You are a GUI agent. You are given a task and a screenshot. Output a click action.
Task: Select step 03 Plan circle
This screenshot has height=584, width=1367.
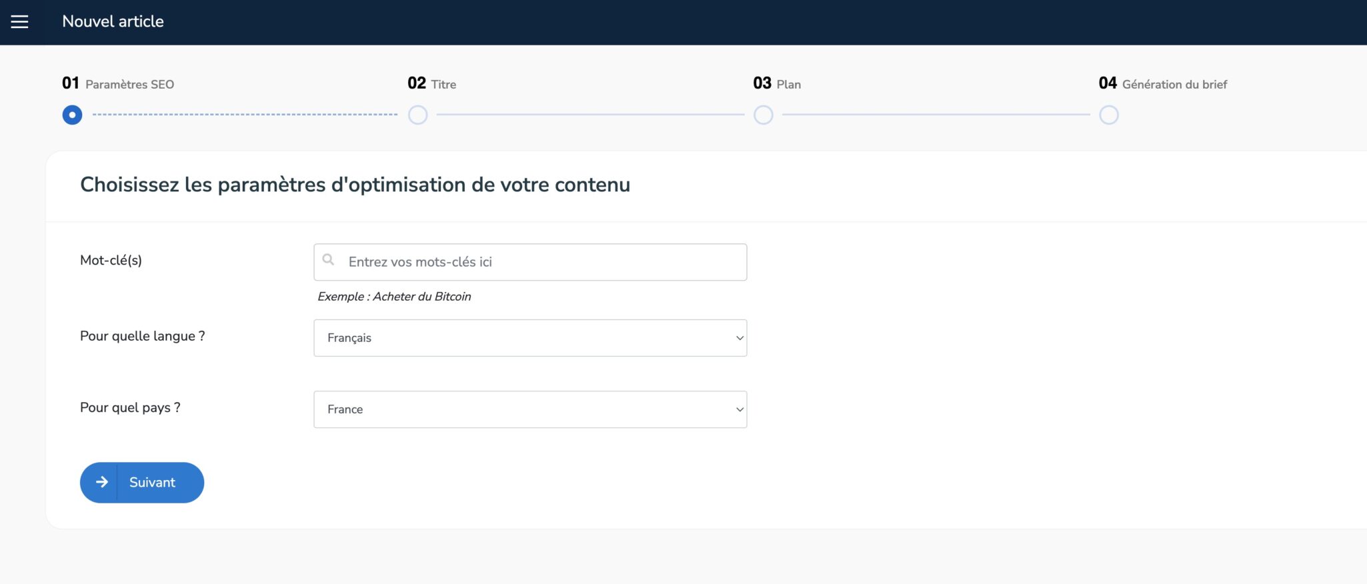click(764, 115)
